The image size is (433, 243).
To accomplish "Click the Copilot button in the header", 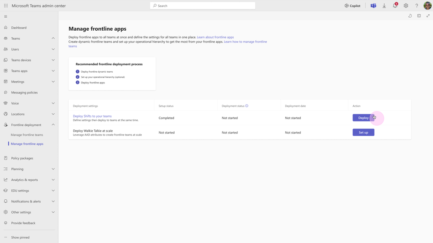I will [x=352, y=6].
